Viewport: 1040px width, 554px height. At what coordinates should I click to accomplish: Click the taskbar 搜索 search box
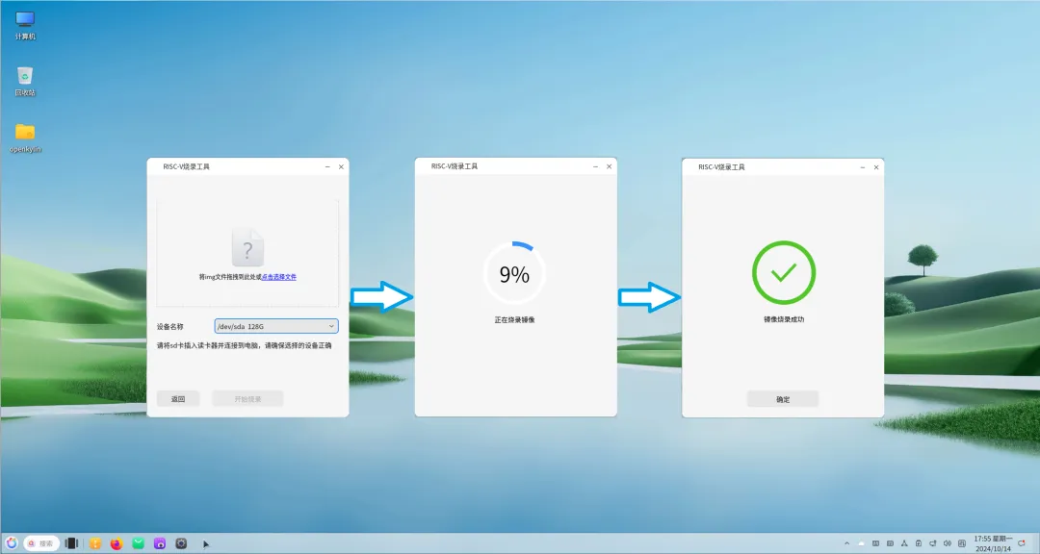point(41,543)
